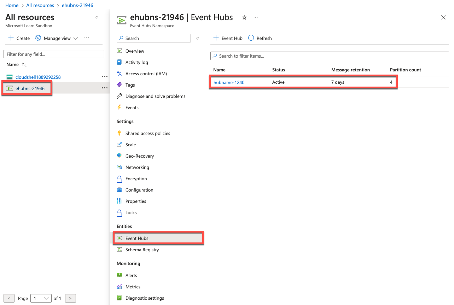Click the Status column header

pos(279,70)
